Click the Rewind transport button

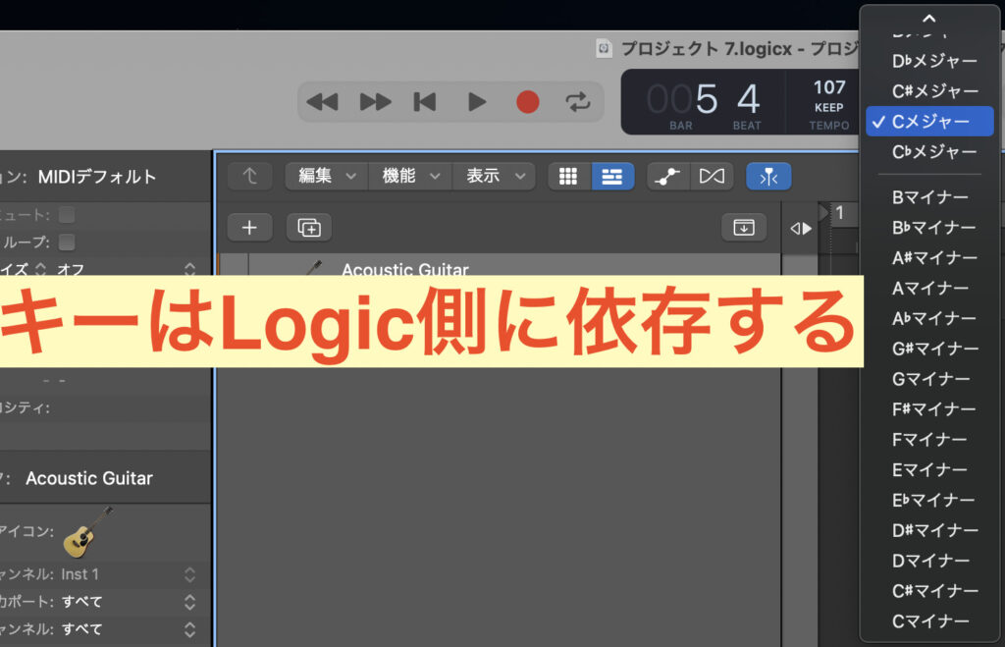[x=322, y=102]
